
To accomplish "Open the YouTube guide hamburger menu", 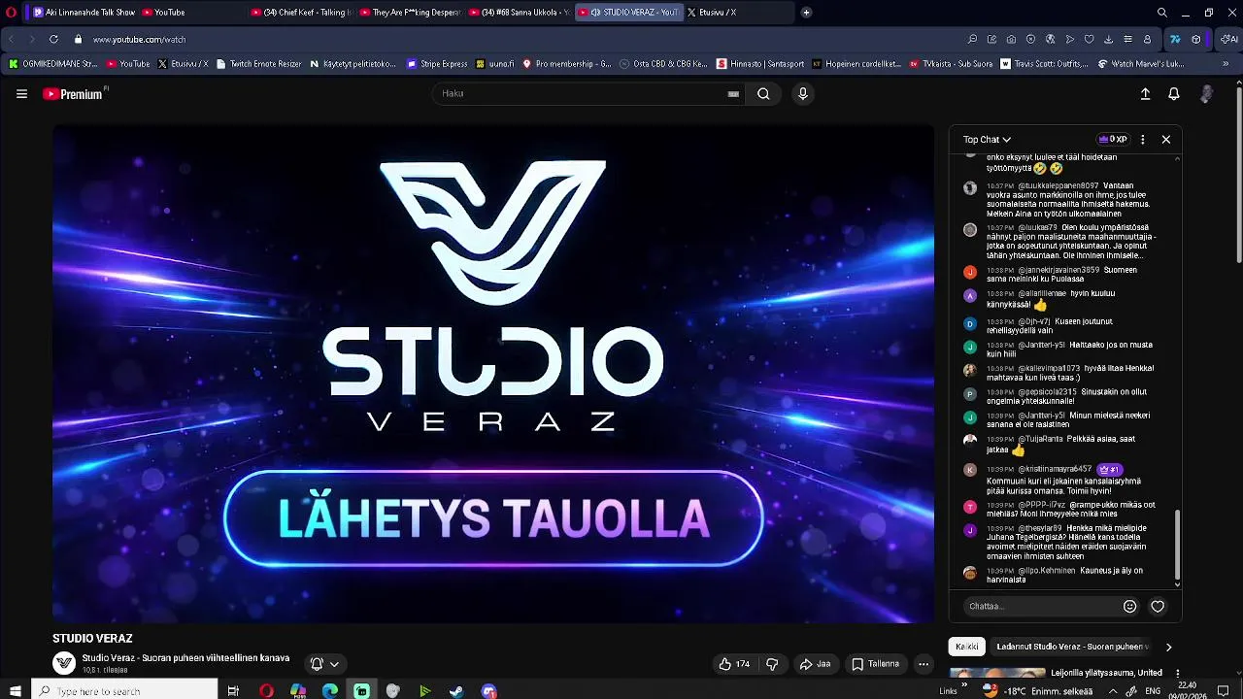I will coord(21,94).
